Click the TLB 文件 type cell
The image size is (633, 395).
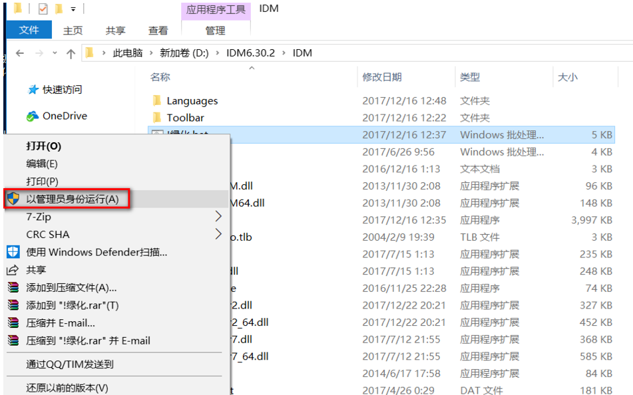coord(480,237)
